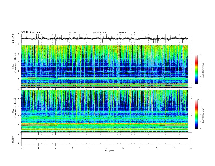Click the "ch.3(V)" waveform axis label

pos(13,139)
